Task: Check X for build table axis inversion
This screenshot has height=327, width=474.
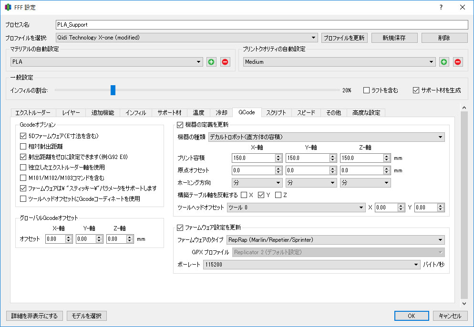Action: [244, 195]
